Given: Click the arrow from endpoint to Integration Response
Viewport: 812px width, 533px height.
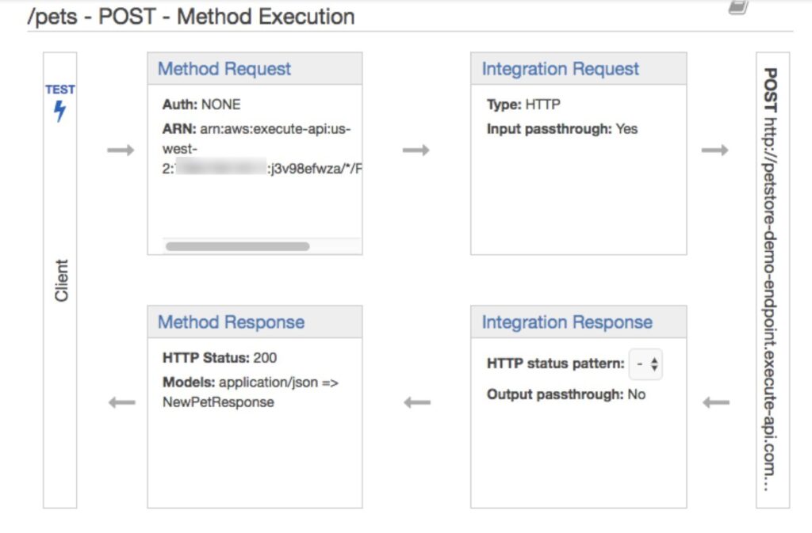Looking at the screenshot, I should pos(716,402).
